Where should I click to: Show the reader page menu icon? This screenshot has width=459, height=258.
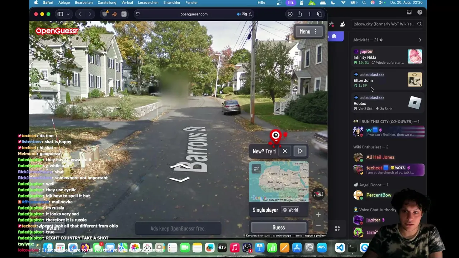point(138,14)
